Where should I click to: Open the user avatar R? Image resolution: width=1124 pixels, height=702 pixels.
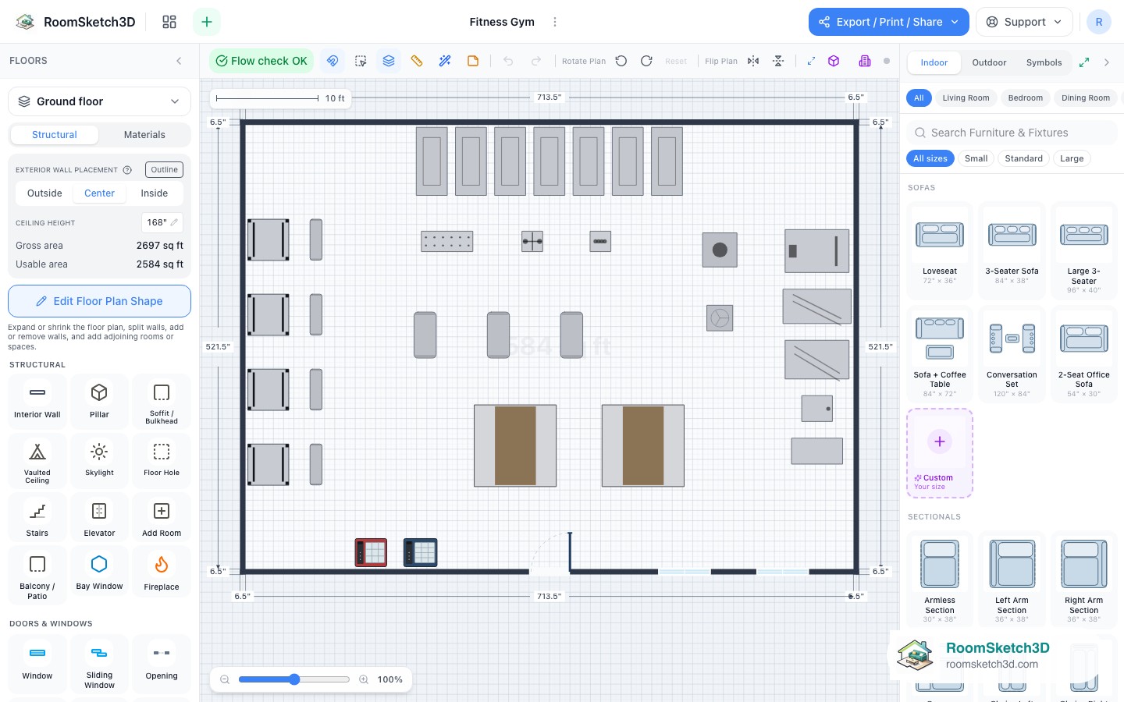[1099, 22]
